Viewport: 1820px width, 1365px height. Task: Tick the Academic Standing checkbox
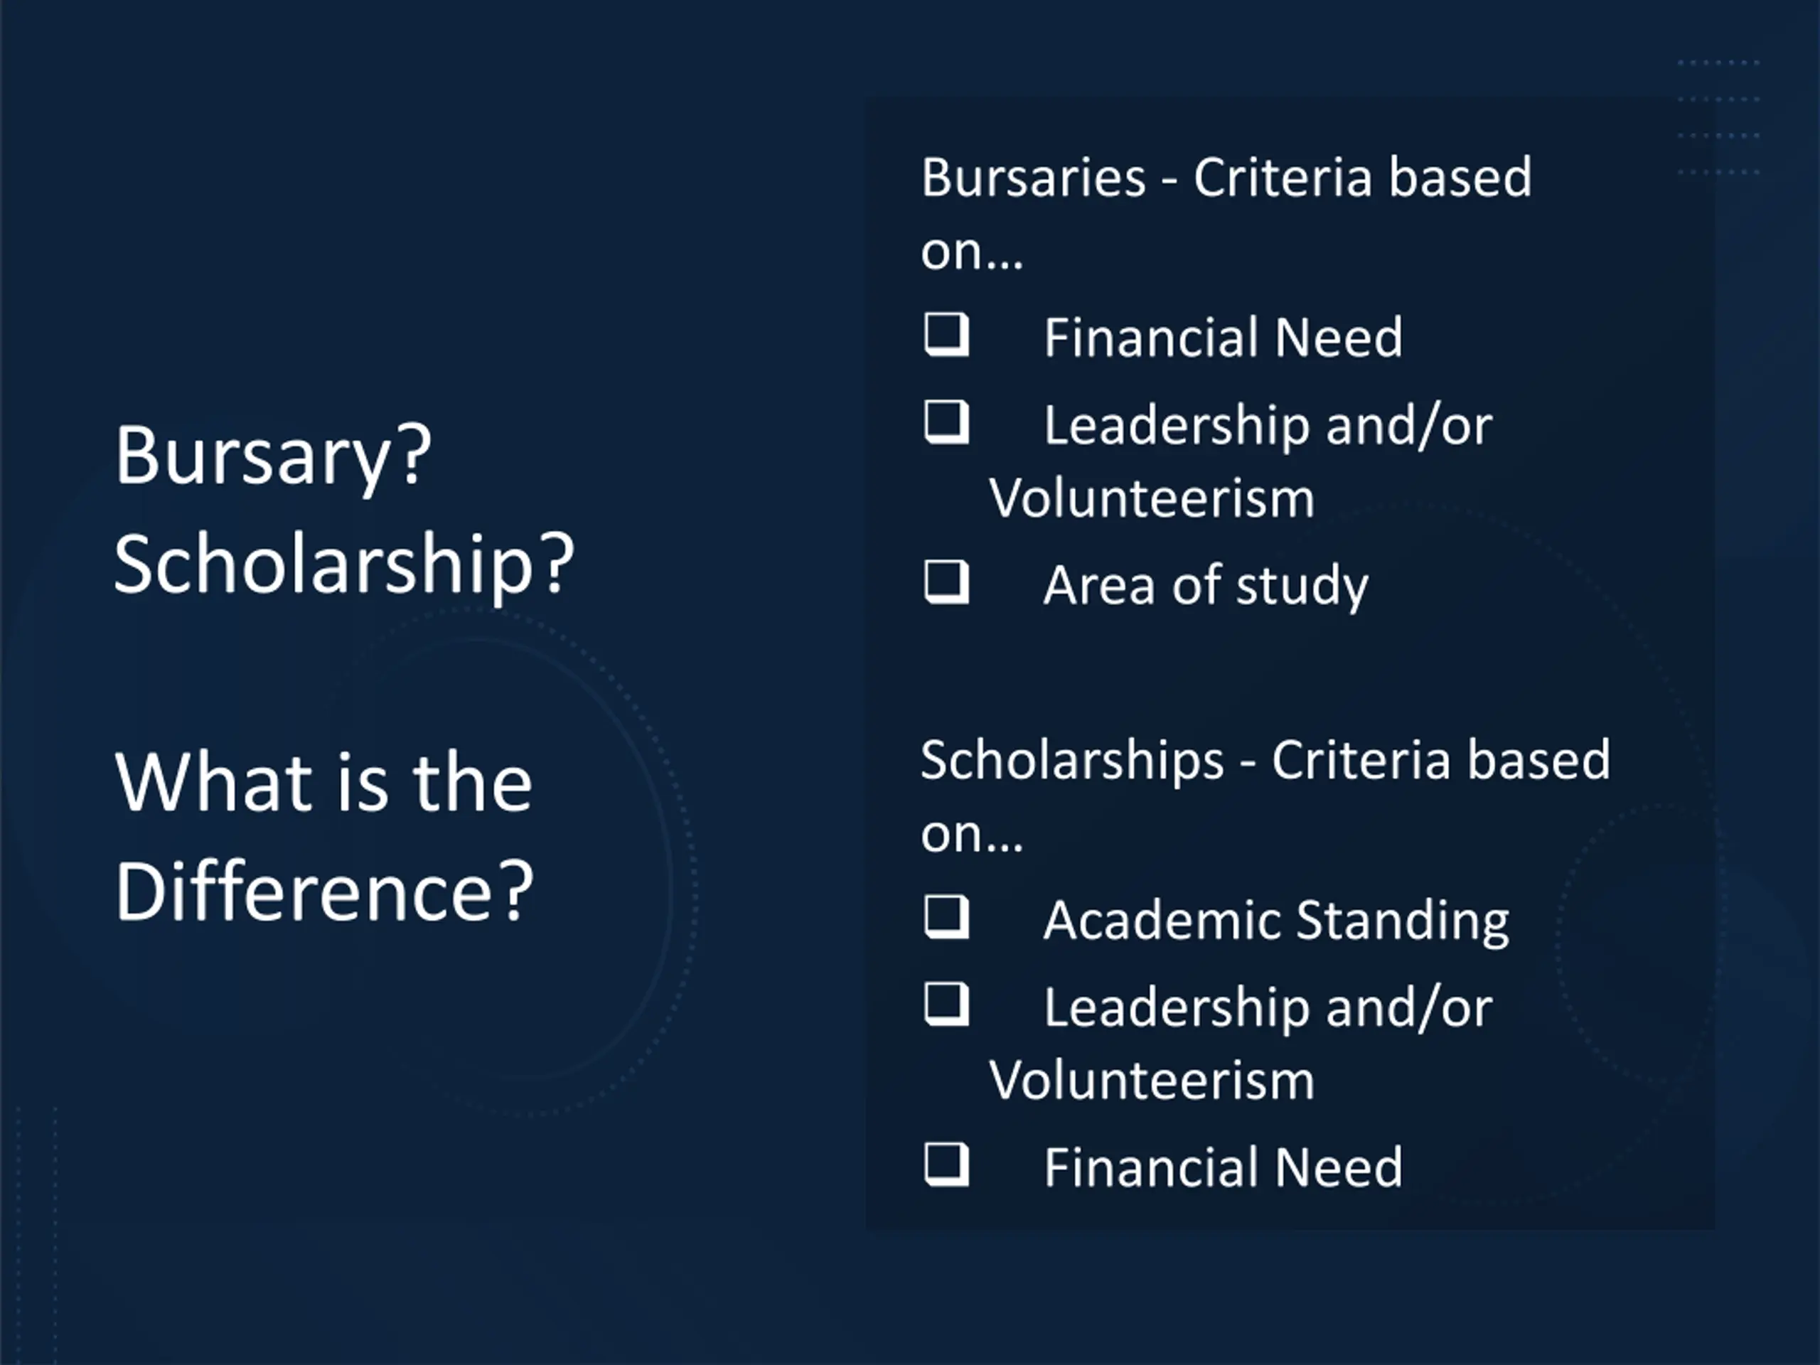pyautogui.click(x=946, y=917)
